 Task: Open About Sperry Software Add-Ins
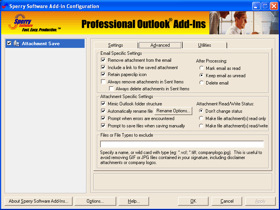click(x=39, y=201)
